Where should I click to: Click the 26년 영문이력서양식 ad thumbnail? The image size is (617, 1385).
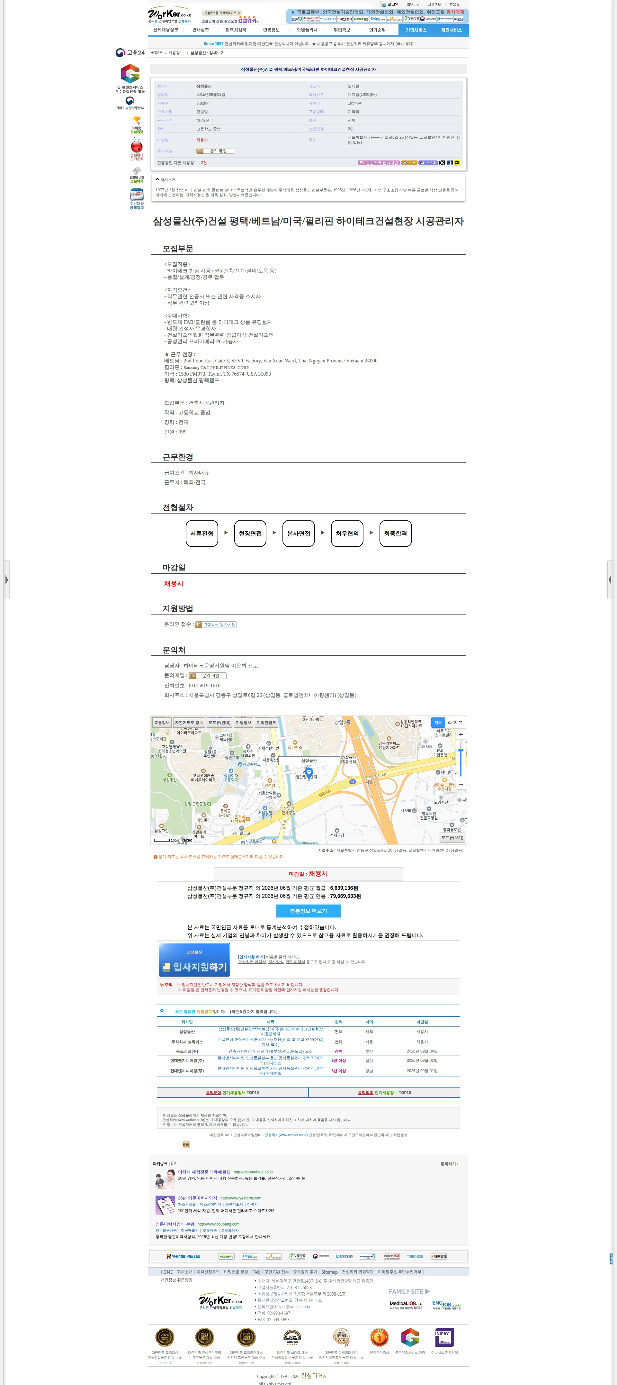[x=165, y=1205]
